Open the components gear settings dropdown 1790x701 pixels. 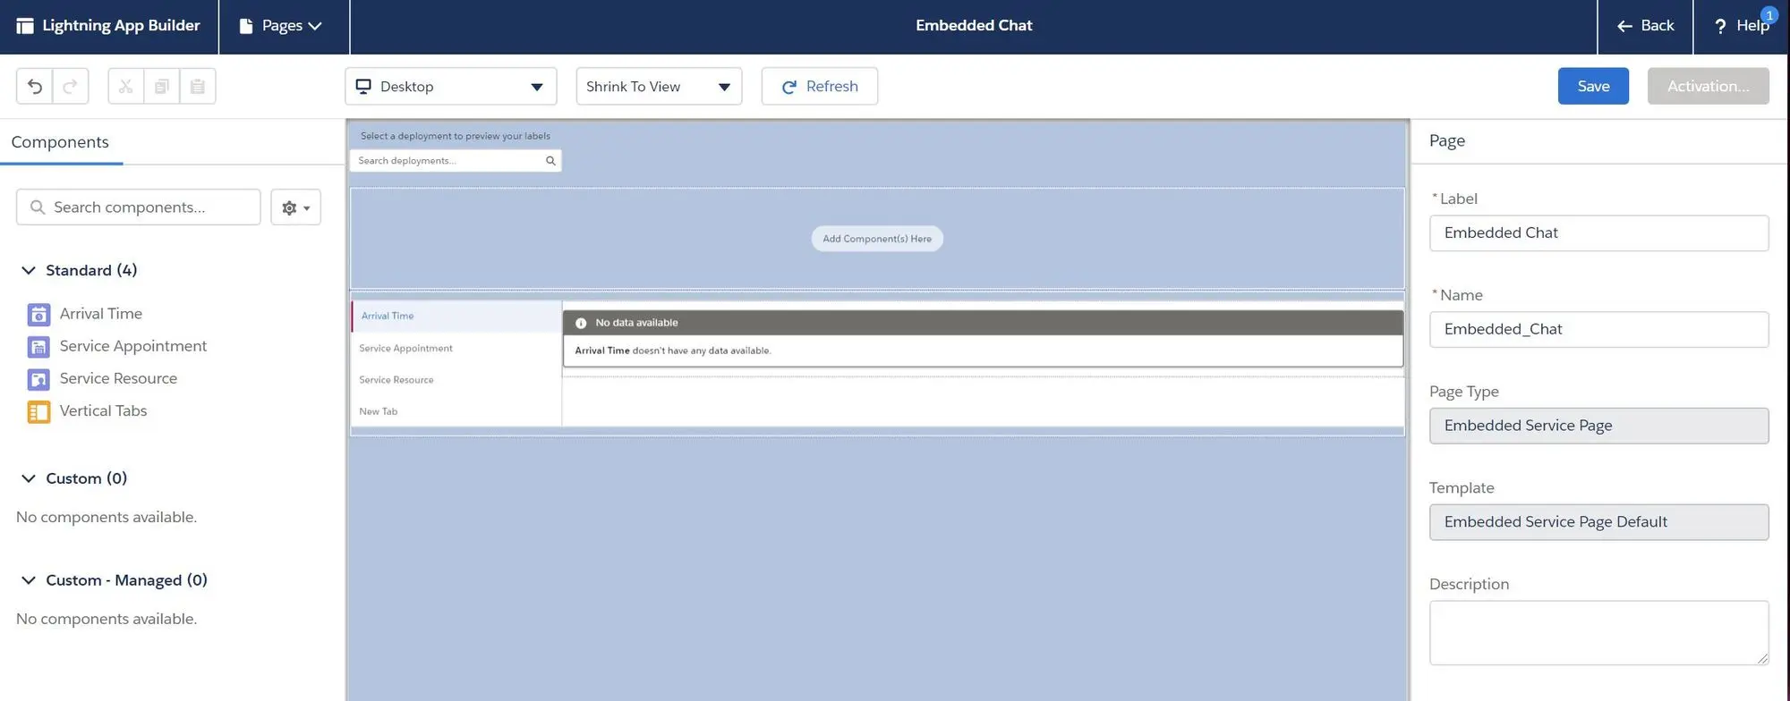tap(296, 207)
